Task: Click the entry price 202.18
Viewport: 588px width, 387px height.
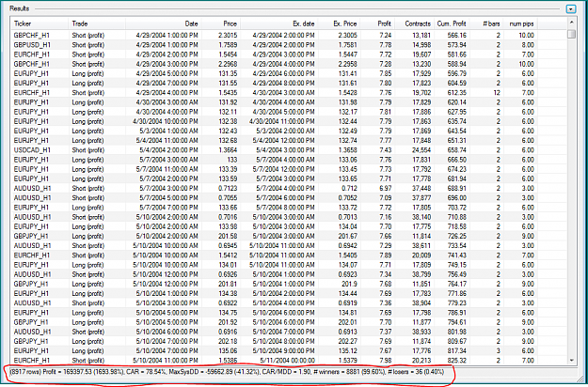Action: click(x=228, y=341)
